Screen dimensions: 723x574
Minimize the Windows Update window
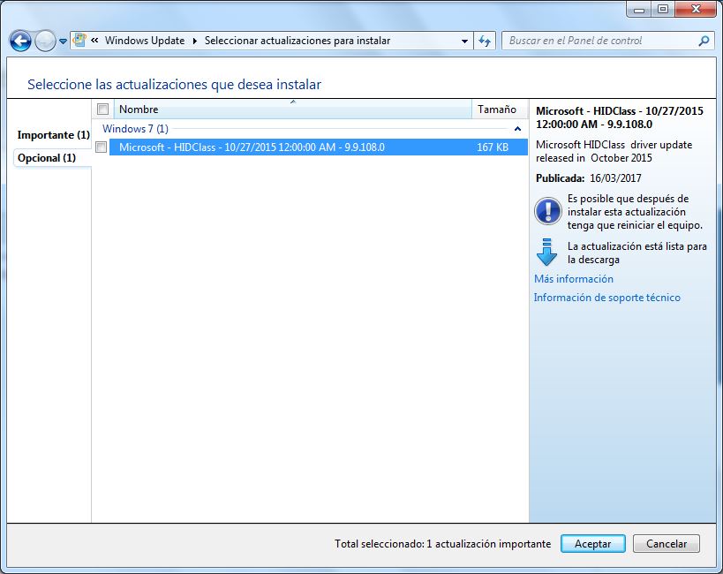pos(639,9)
